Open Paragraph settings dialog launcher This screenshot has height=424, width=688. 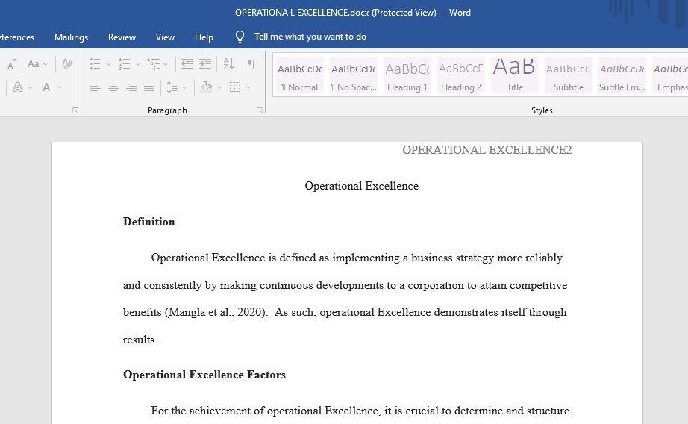click(260, 110)
